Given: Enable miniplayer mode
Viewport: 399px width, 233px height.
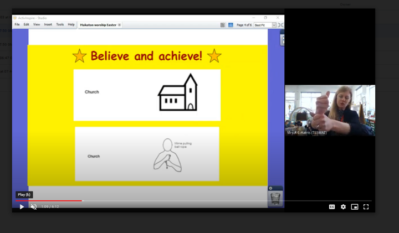Looking at the screenshot, I should pyautogui.click(x=355, y=207).
